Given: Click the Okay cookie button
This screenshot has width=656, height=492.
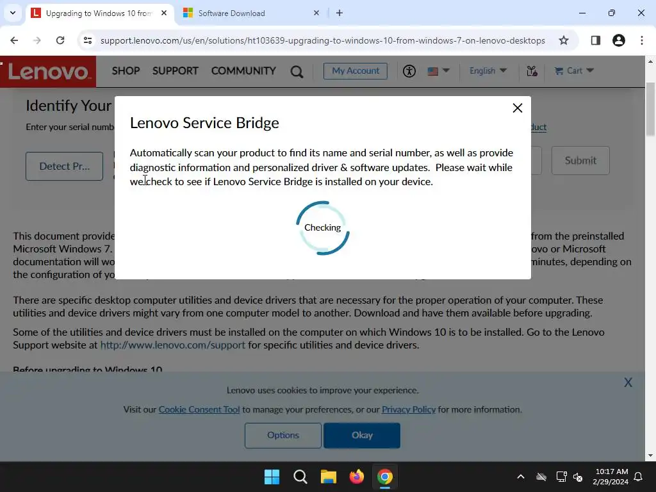Looking at the screenshot, I should (362, 435).
